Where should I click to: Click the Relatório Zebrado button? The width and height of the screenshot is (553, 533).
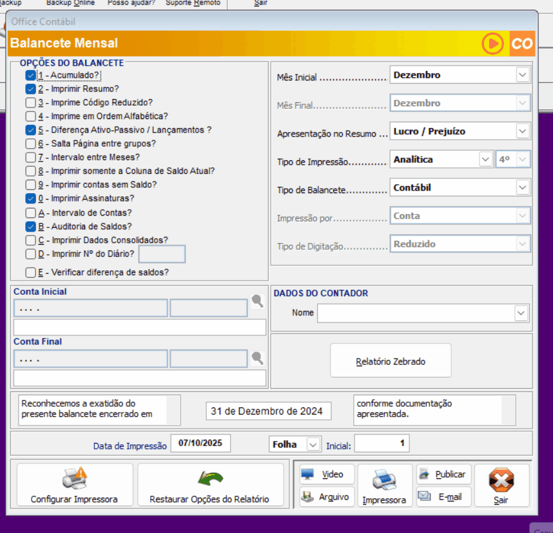click(391, 361)
